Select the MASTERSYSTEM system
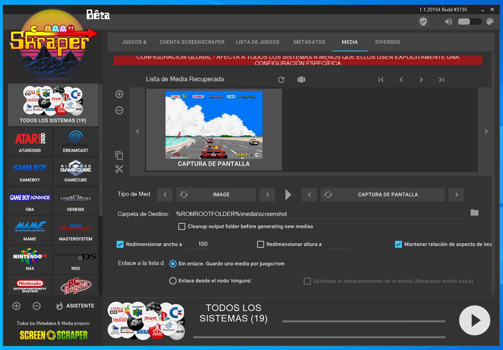Image resolution: width=503 pixels, height=350 pixels. pyautogui.click(x=75, y=230)
